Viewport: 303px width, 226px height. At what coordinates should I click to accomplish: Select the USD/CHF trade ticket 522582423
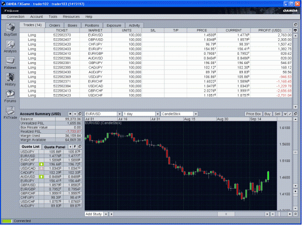click(156, 96)
